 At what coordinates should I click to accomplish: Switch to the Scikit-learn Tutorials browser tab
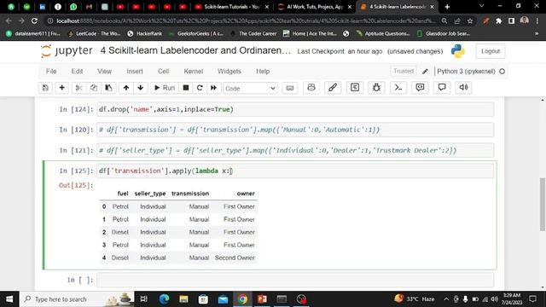point(232,7)
